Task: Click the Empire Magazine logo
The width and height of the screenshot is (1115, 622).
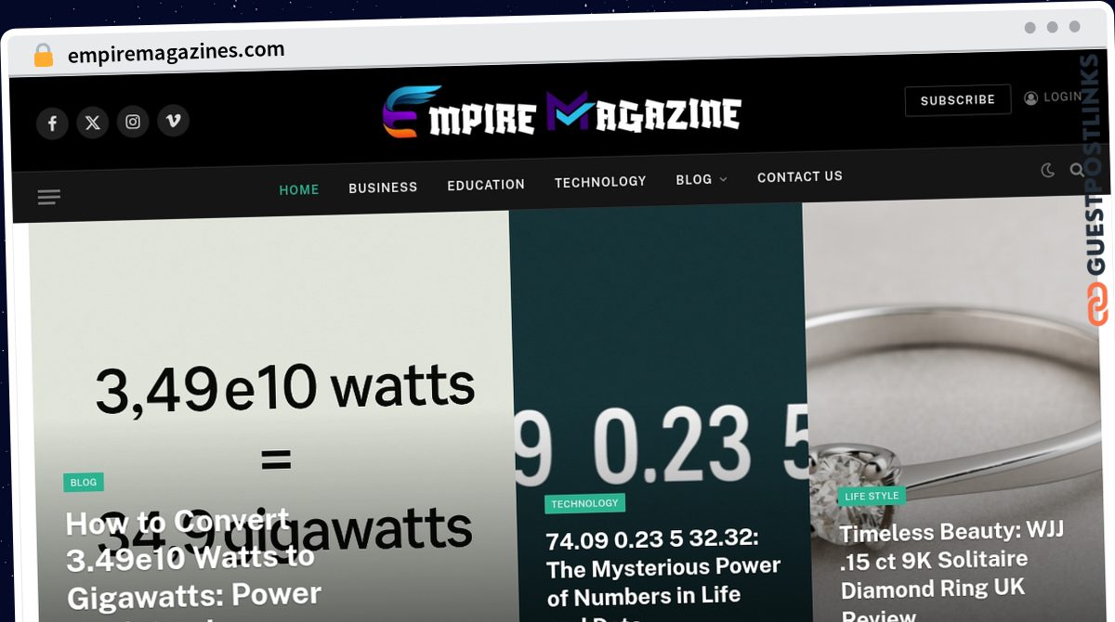Action: pyautogui.click(x=562, y=111)
